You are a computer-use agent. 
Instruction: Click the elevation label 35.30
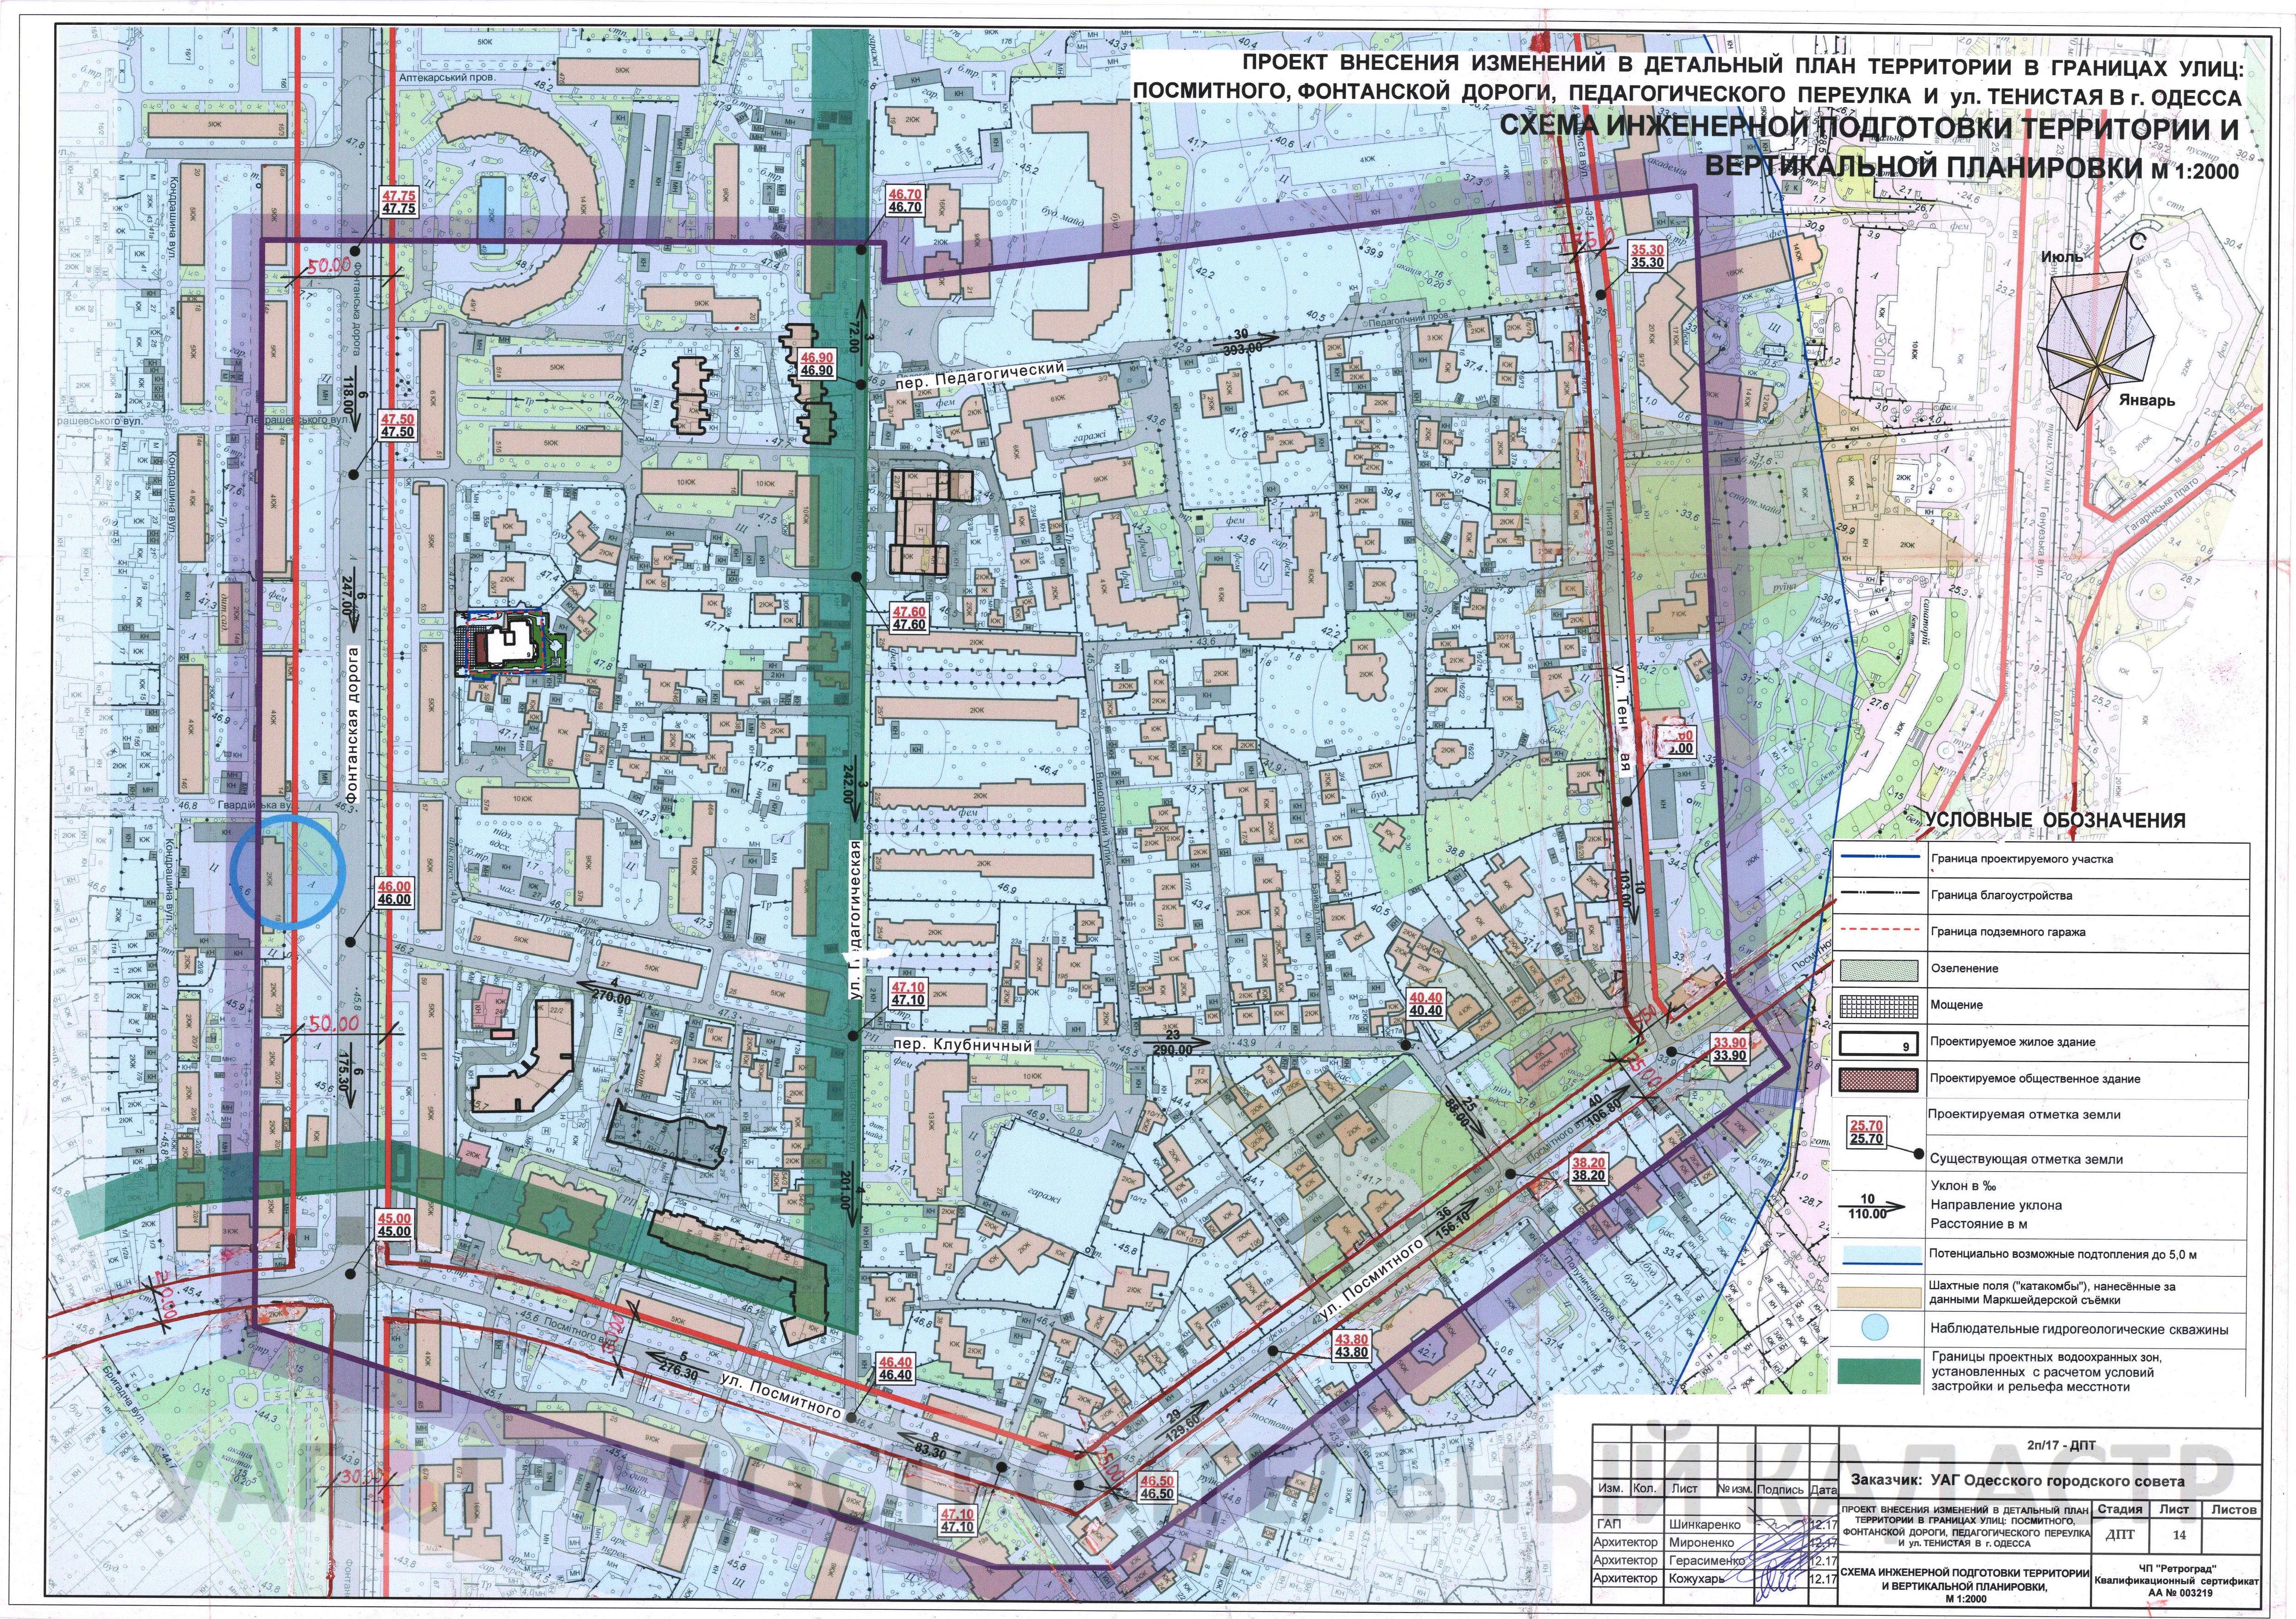(x=1647, y=256)
